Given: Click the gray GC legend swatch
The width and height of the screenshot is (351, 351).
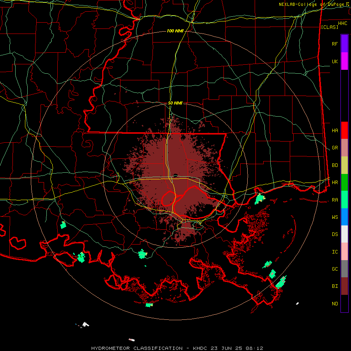Looking at the screenshot, I should pos(344,269).
